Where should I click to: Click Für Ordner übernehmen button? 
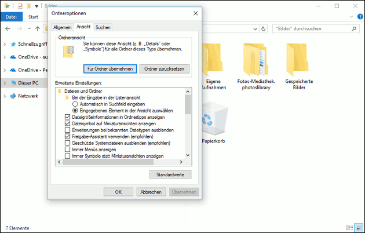click(110, 69)
